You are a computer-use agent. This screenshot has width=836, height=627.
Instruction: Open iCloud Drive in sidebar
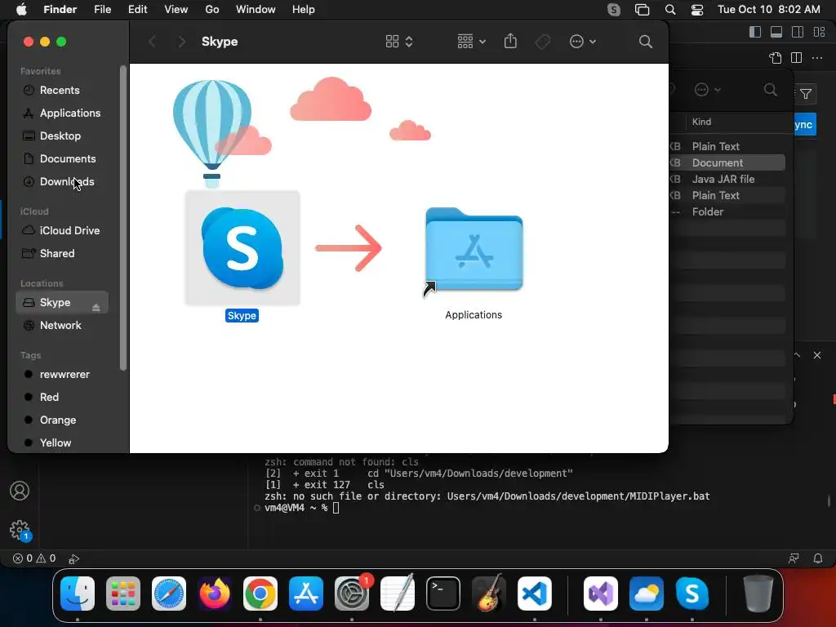click(x=69, y=231)
